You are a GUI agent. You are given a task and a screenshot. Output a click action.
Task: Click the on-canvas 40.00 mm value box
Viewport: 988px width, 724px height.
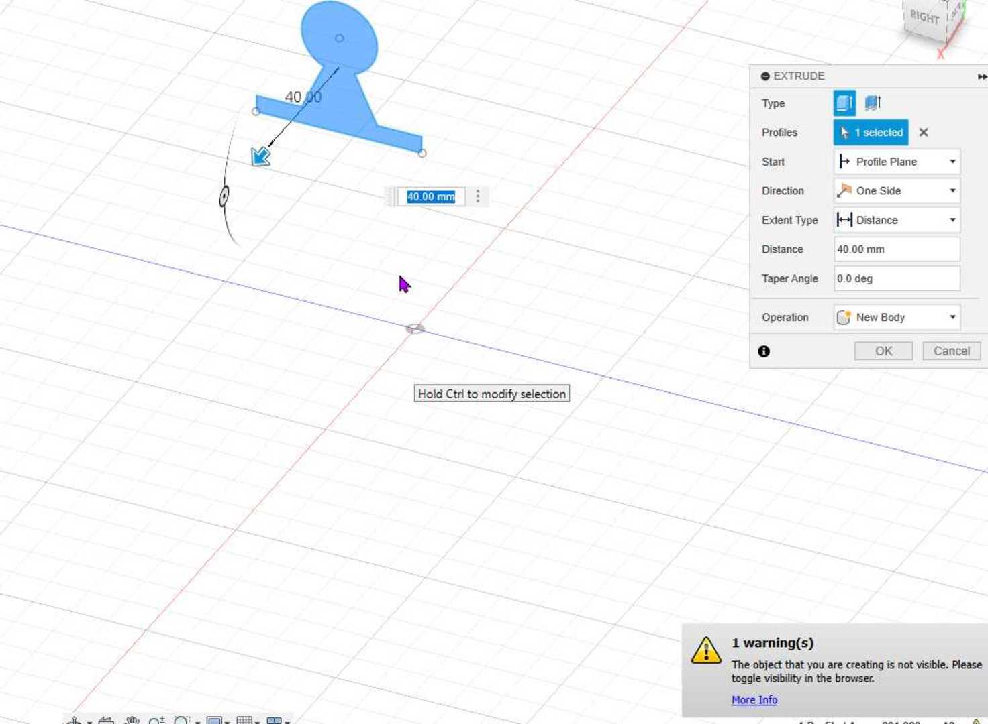pyautogui.click(x=431, y=197)
